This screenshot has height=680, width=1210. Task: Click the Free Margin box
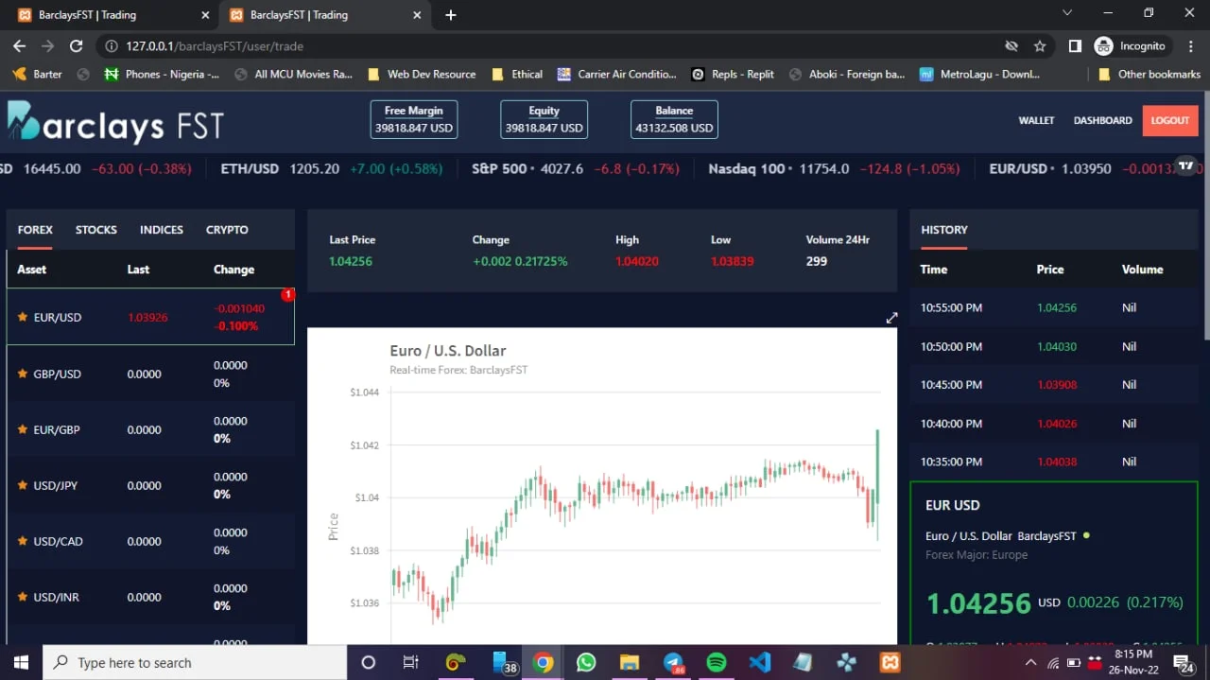click(x=414, y=120)
